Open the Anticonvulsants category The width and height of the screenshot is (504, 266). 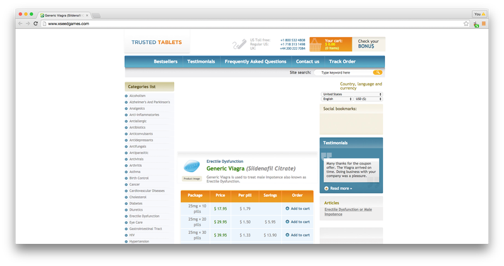point(140,134)
